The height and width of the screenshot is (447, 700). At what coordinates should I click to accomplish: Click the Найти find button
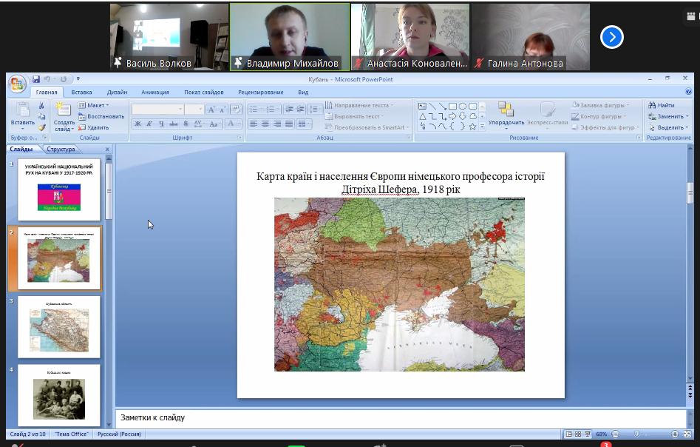(662, 105)
